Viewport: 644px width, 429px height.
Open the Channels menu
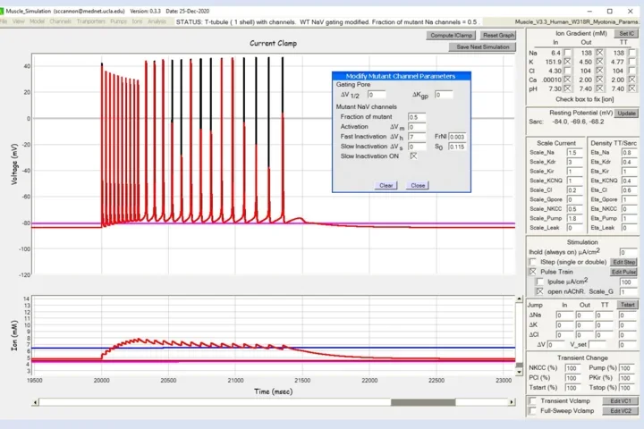61,21
